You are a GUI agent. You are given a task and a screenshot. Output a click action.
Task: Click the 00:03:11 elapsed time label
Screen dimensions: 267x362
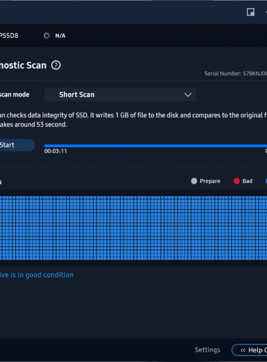[x=56, y=151]
